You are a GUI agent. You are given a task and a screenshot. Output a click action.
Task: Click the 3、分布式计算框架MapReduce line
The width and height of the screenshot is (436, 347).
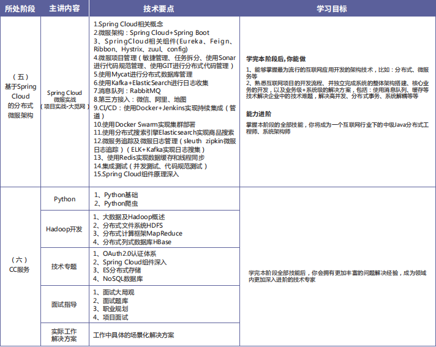(138, 233)
